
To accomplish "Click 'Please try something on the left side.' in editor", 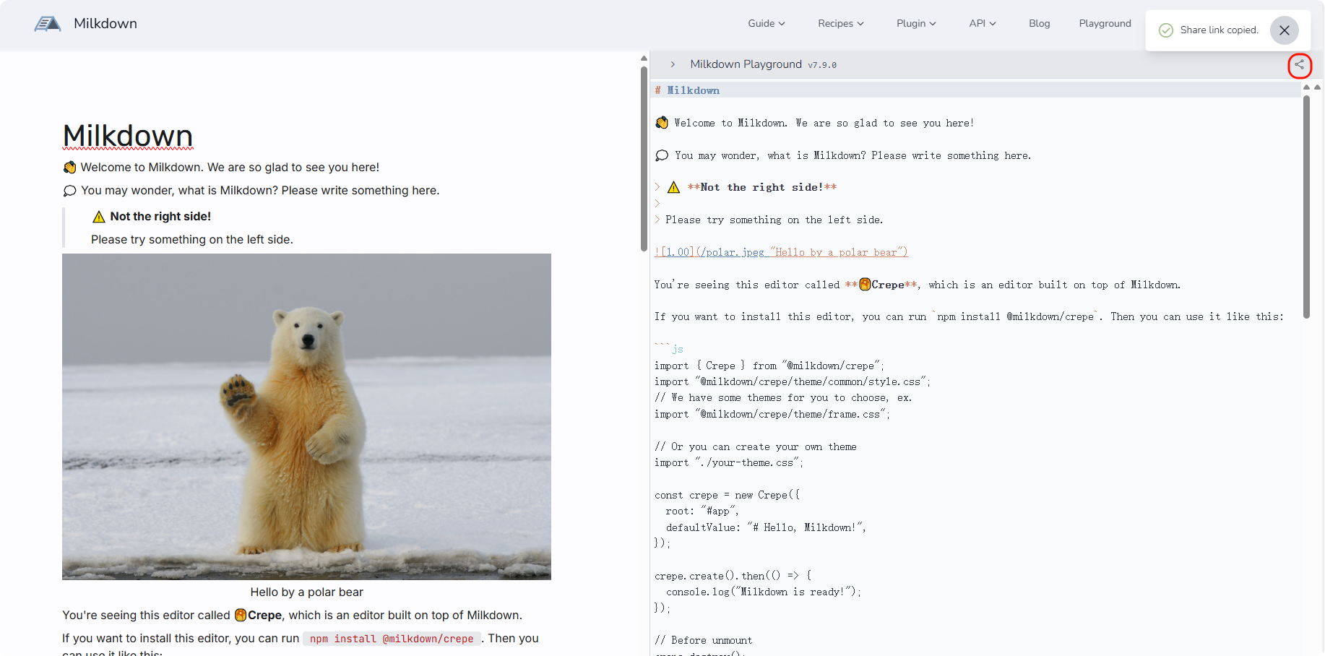I will point(192,240).
